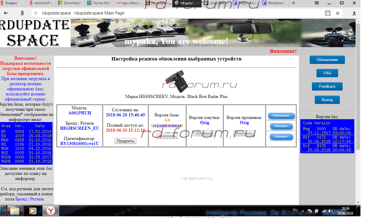
Task: Click Изменить under Версия прошивки
Action: pyautogui.click(x=244, y=133)
